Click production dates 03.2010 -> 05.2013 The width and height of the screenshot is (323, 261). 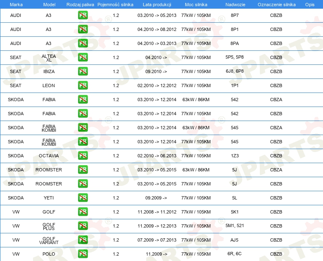(x=157, y=15)
